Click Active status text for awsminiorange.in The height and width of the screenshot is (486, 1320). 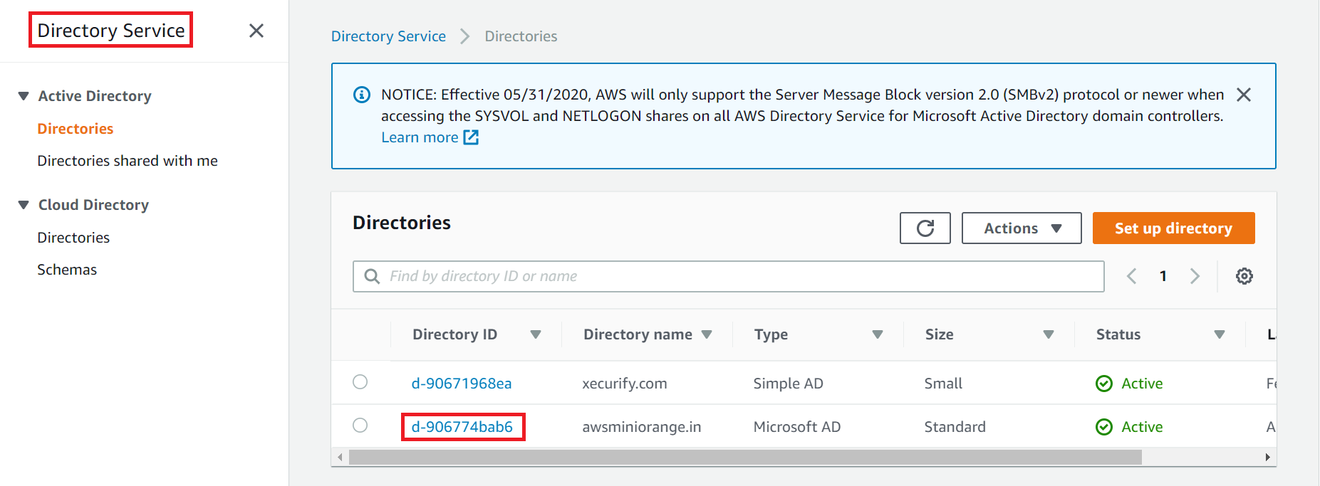pos(1142,427)
